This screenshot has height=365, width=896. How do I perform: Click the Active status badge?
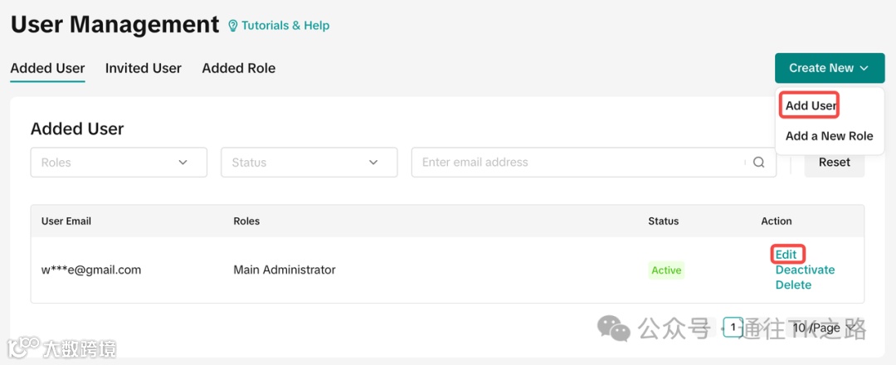pos(666,270)
